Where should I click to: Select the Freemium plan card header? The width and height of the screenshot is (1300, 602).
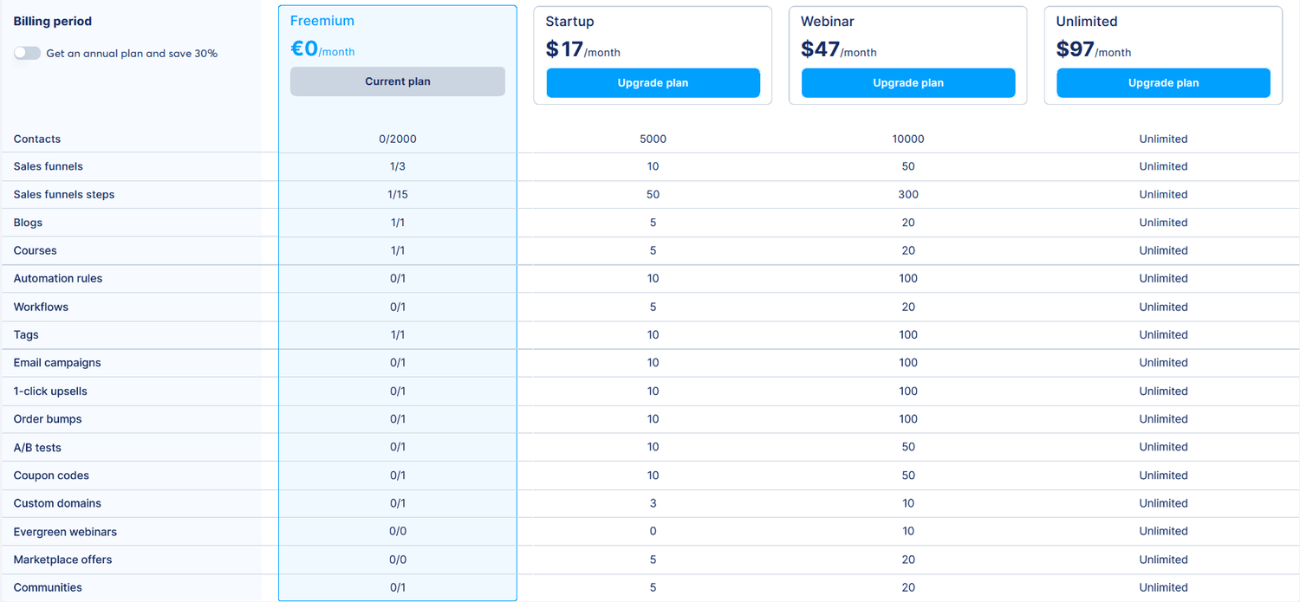point(323,20)
